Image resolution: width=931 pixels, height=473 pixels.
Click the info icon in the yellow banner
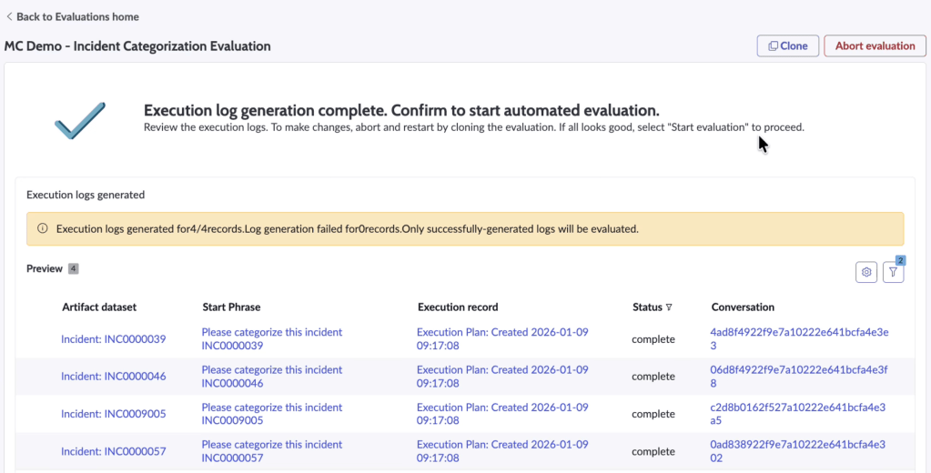(42, 229)
